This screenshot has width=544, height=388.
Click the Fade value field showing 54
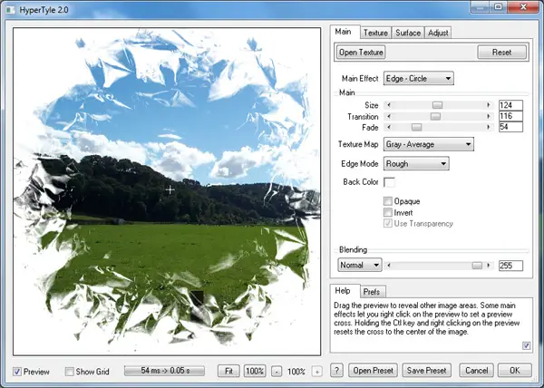click(510, 127)
